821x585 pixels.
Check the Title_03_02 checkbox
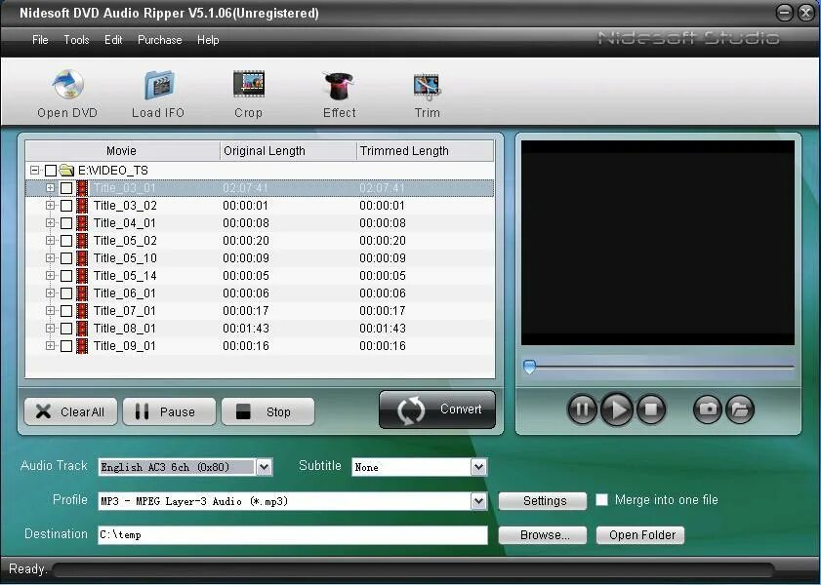[66, 206]
